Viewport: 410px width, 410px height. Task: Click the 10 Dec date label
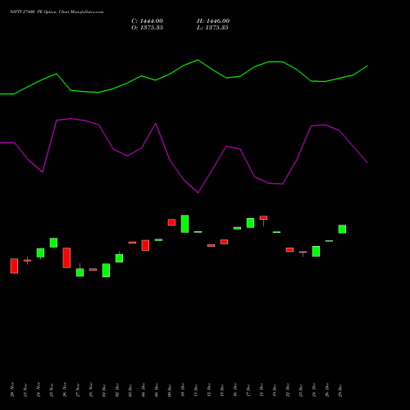(183, 389)
